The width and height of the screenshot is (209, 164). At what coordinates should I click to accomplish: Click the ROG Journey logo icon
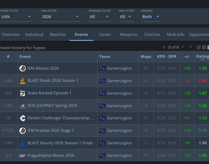coord(23,106)
